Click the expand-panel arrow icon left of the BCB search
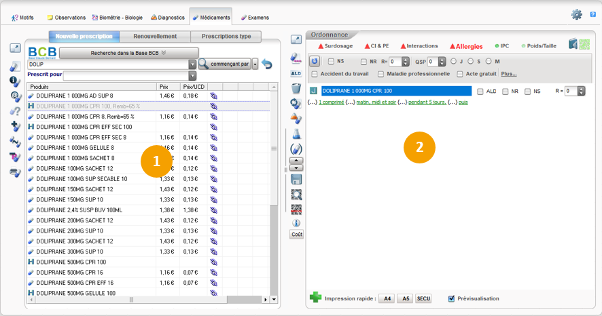 click(x=15, y=48)
